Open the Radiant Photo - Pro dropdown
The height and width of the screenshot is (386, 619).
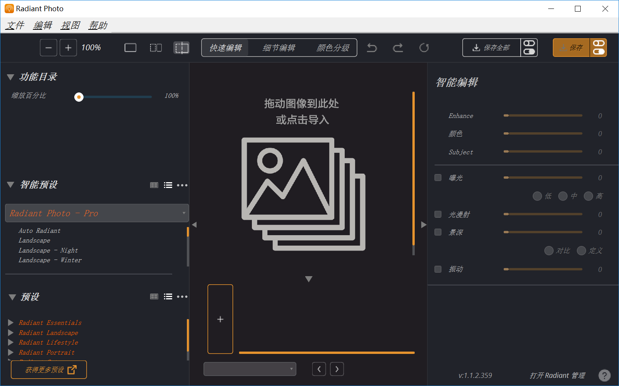click(97, 213)
